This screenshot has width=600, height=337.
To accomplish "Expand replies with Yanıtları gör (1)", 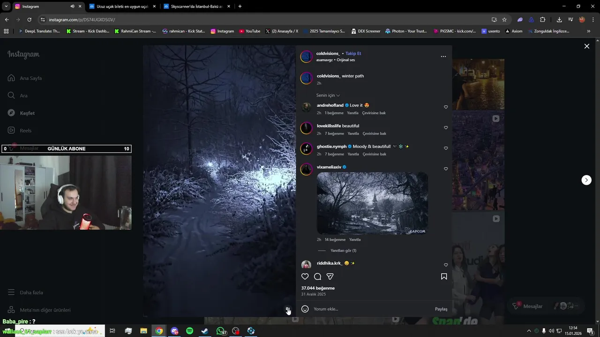I will (343, 250).
